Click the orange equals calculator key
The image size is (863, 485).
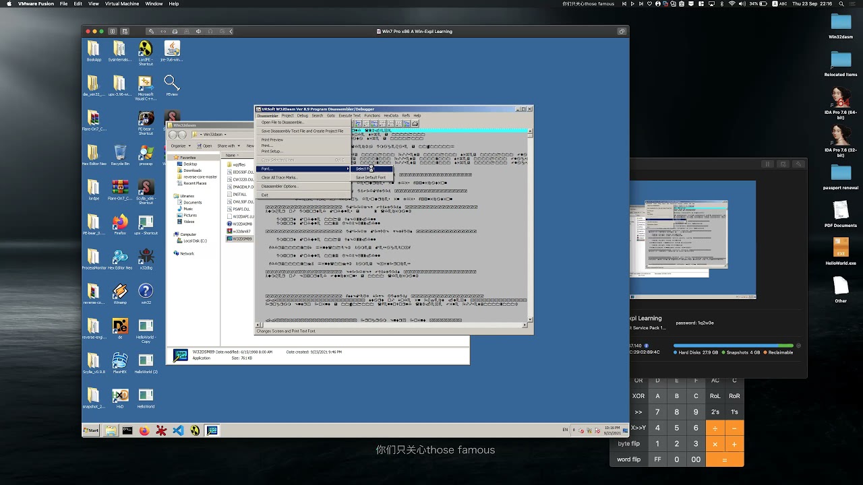(x=725, y=459)
